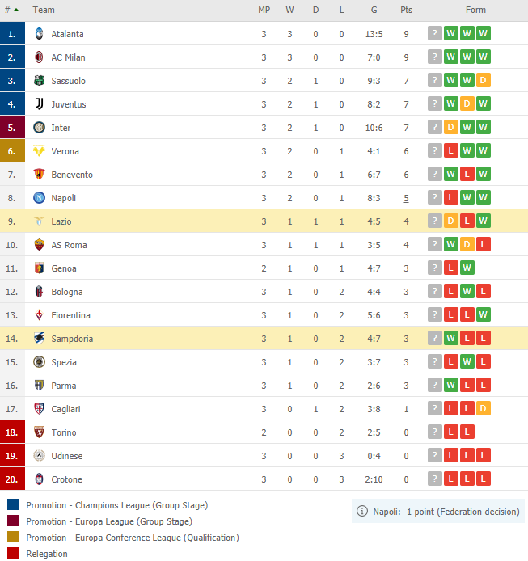The height and width of the screenshot is (561, 528).
Task: Open the Lazio team link
Action: [61, 221]
